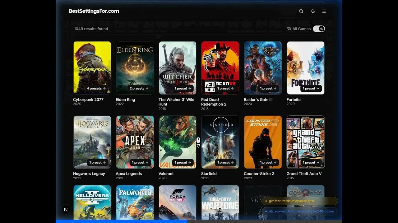The image size is (398, 223).
Task: Click the "1049 results found" text
Action: coord(91,29)
